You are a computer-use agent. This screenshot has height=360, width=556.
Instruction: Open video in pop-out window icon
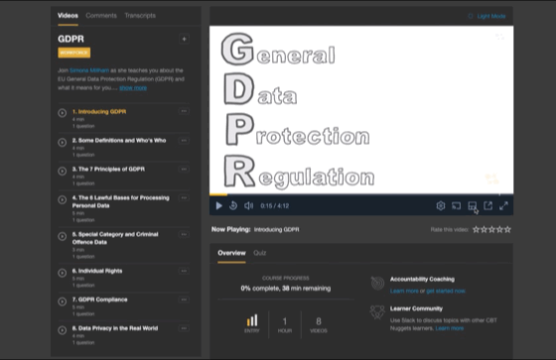click(x=487, y=206)
